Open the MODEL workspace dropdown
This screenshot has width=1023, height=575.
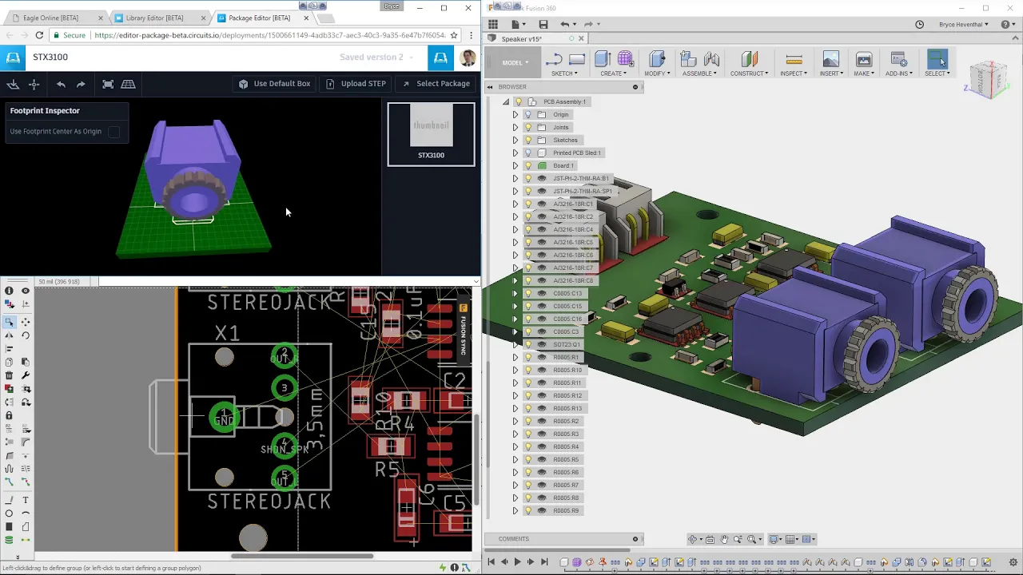coord(511,62)
